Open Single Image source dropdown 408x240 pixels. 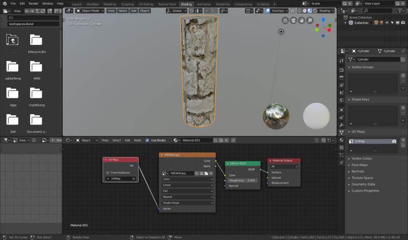click(x=187, y=203)
